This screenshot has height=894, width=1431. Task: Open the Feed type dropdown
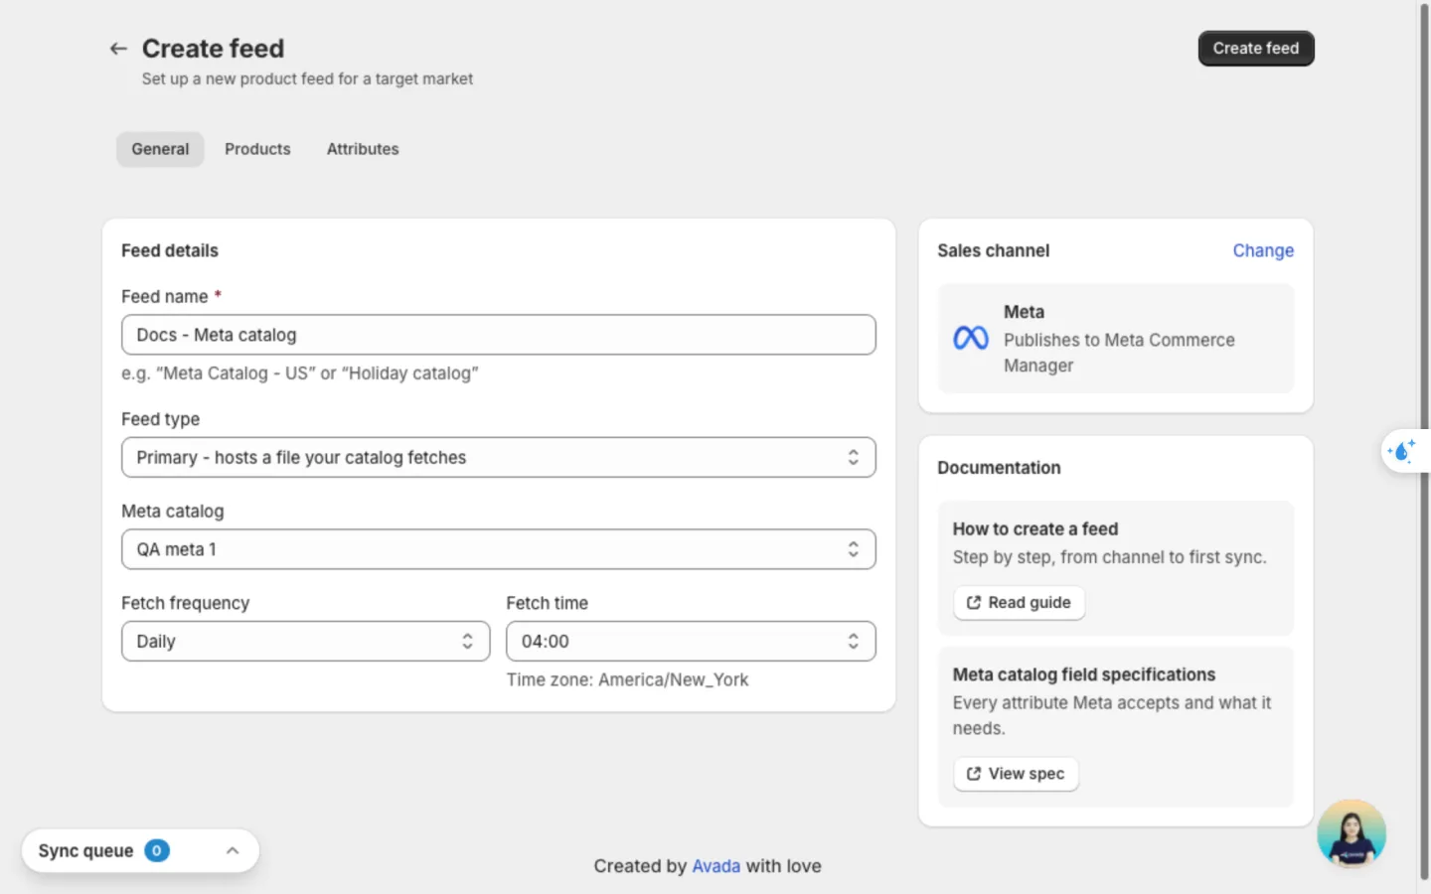[x=499, y=458]
